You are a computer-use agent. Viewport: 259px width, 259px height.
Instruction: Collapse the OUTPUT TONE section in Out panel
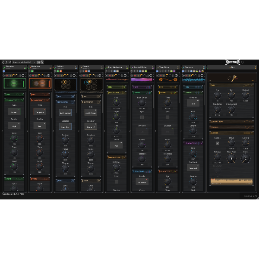pyautogui.click(x=231, y=122)
